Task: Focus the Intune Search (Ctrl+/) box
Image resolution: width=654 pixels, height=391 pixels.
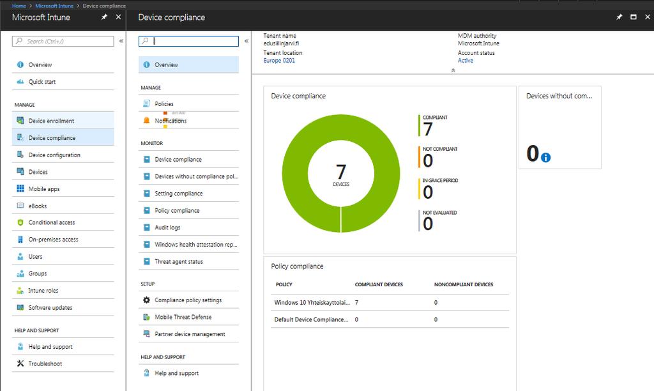Action: tap(63, 41)
